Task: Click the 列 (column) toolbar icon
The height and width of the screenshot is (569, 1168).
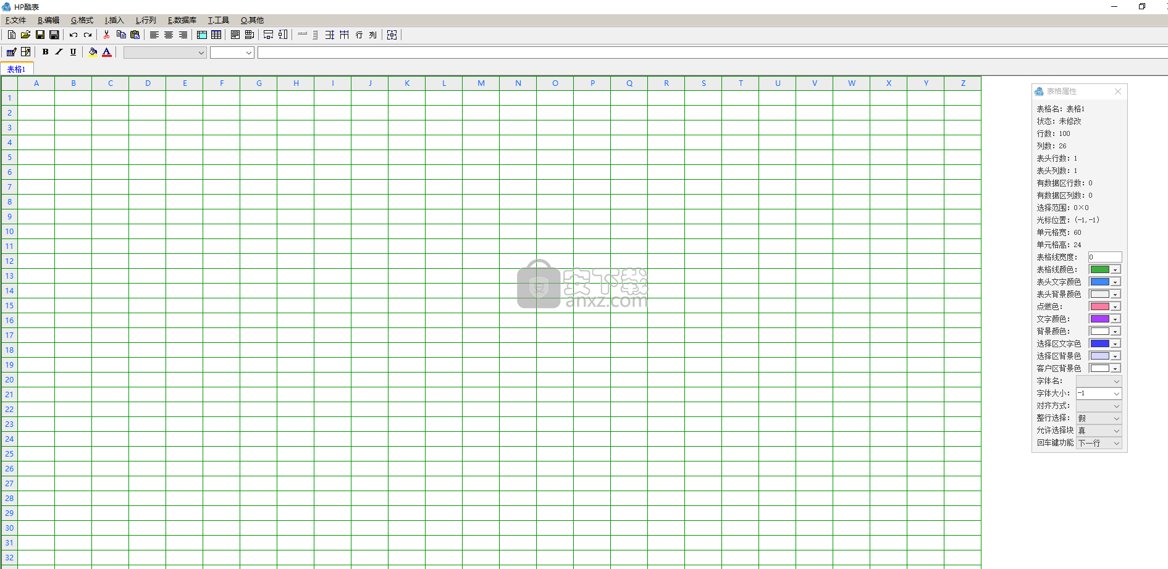Action: pyautogui.click(x=373, y=35)
